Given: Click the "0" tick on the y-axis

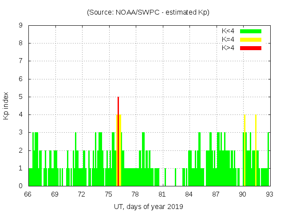Looking at the screenshot, I should [x=21, y=186].
